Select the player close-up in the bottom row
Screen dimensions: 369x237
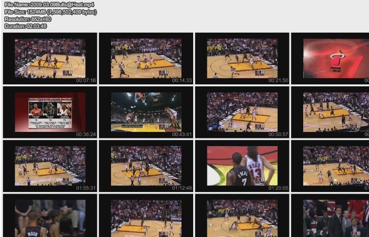point(49,218)
